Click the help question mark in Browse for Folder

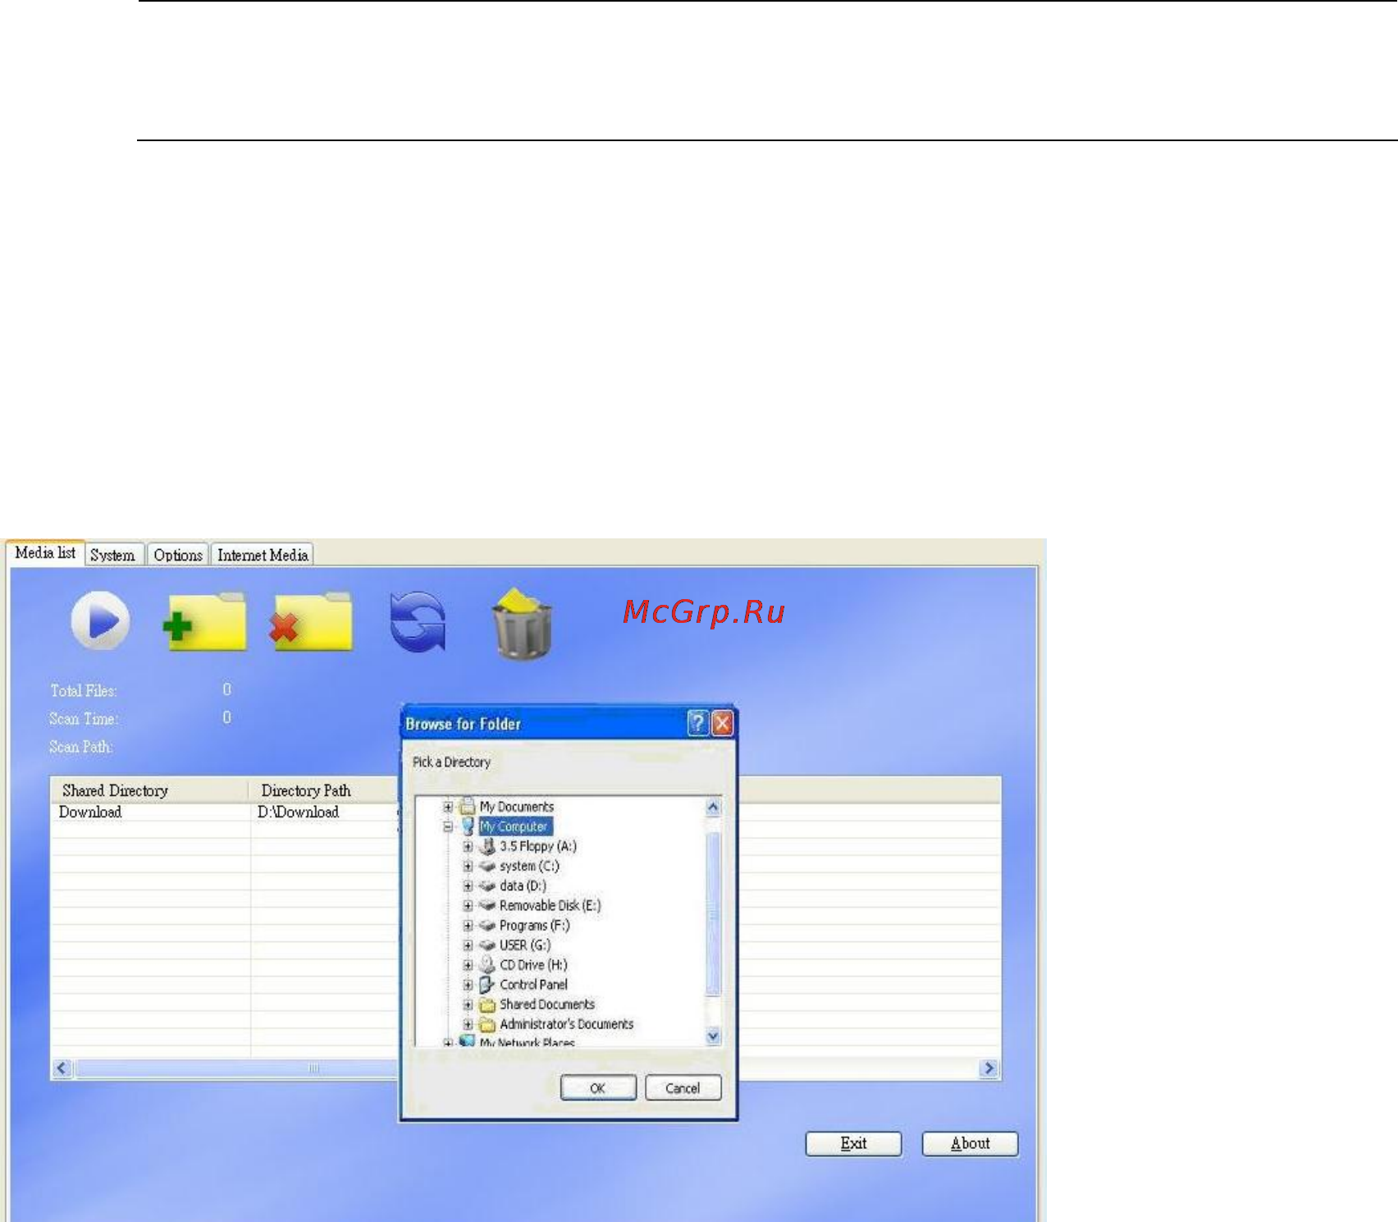click(697, 723)
